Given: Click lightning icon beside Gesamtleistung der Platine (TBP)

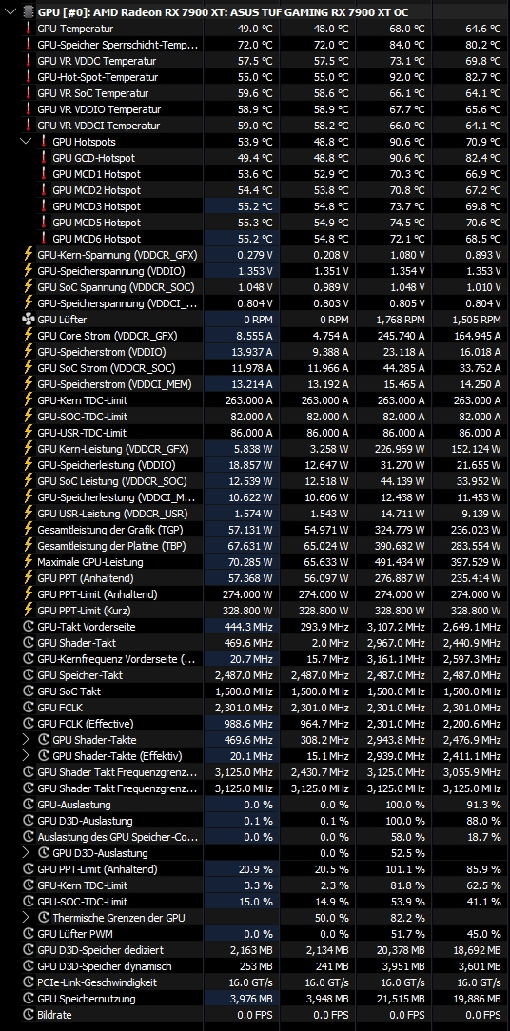Looking at the screenshot, I should click(29, 545).
